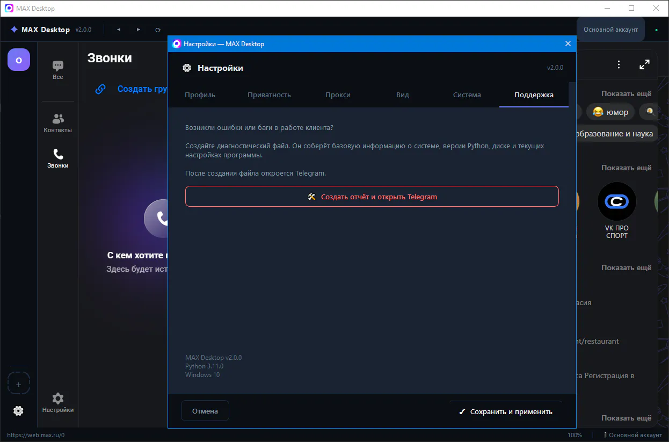Screen dimensions: 669x442
Task: Click the back navigation arrow in toolbar
Action: click(119, 30)
